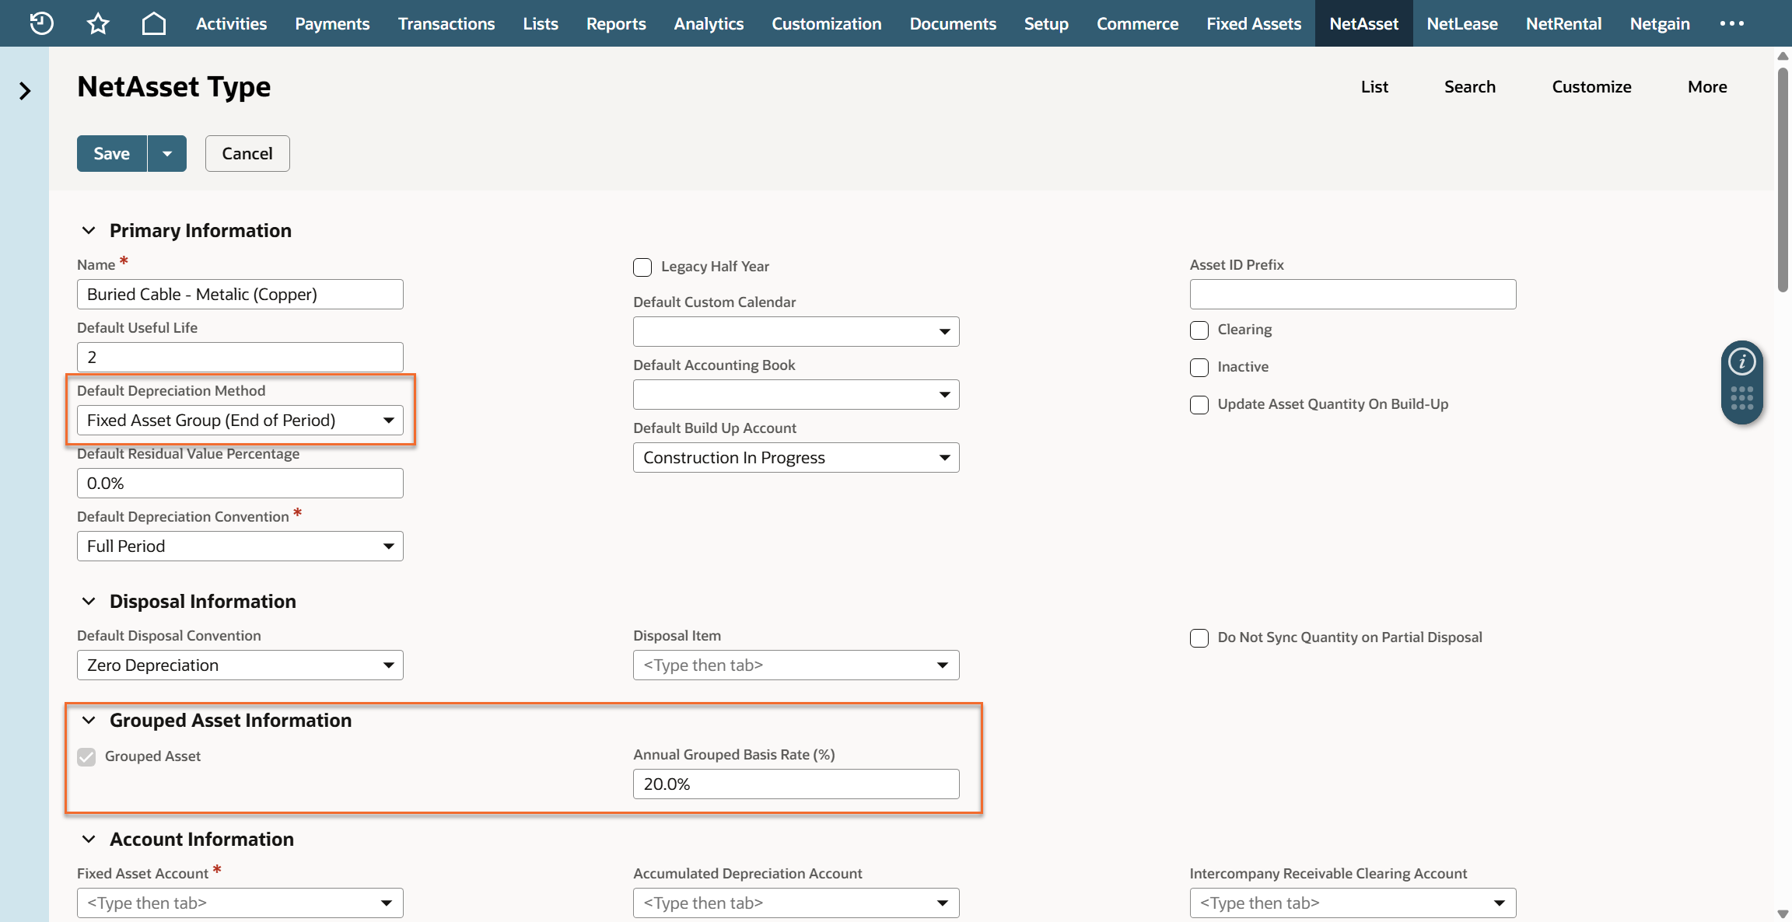Expand the left sidebar arrow
The width and height of the screenshot is (1792, 922).
pos(25,91)
